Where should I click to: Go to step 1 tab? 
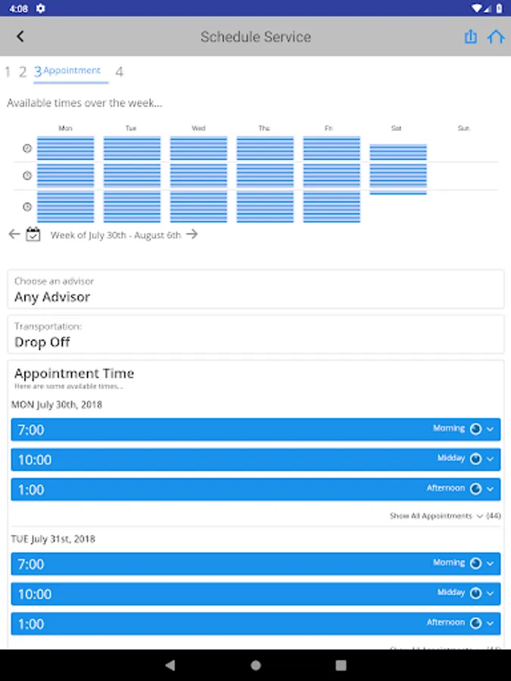coord(8,72)
